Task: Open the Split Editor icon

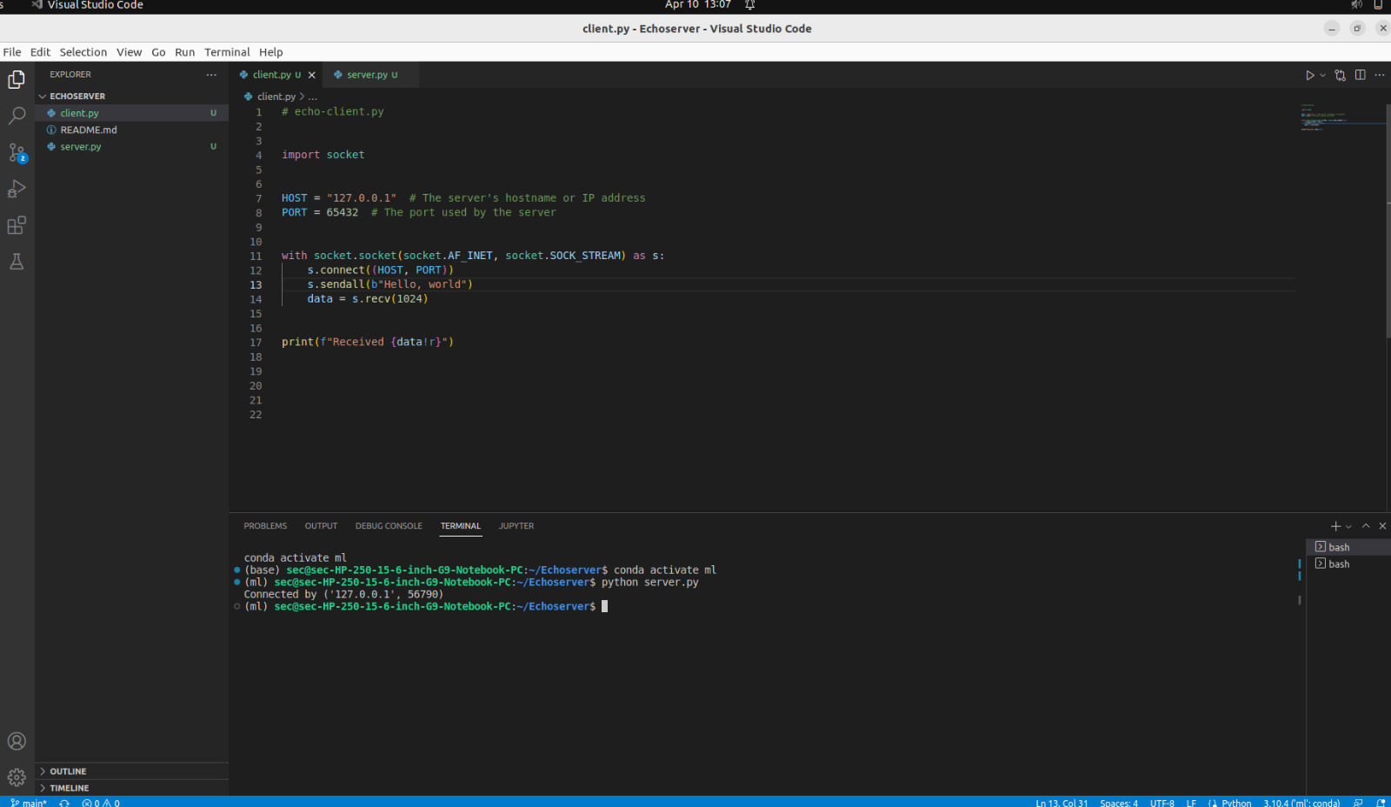Action: (x=1360, y=75)
